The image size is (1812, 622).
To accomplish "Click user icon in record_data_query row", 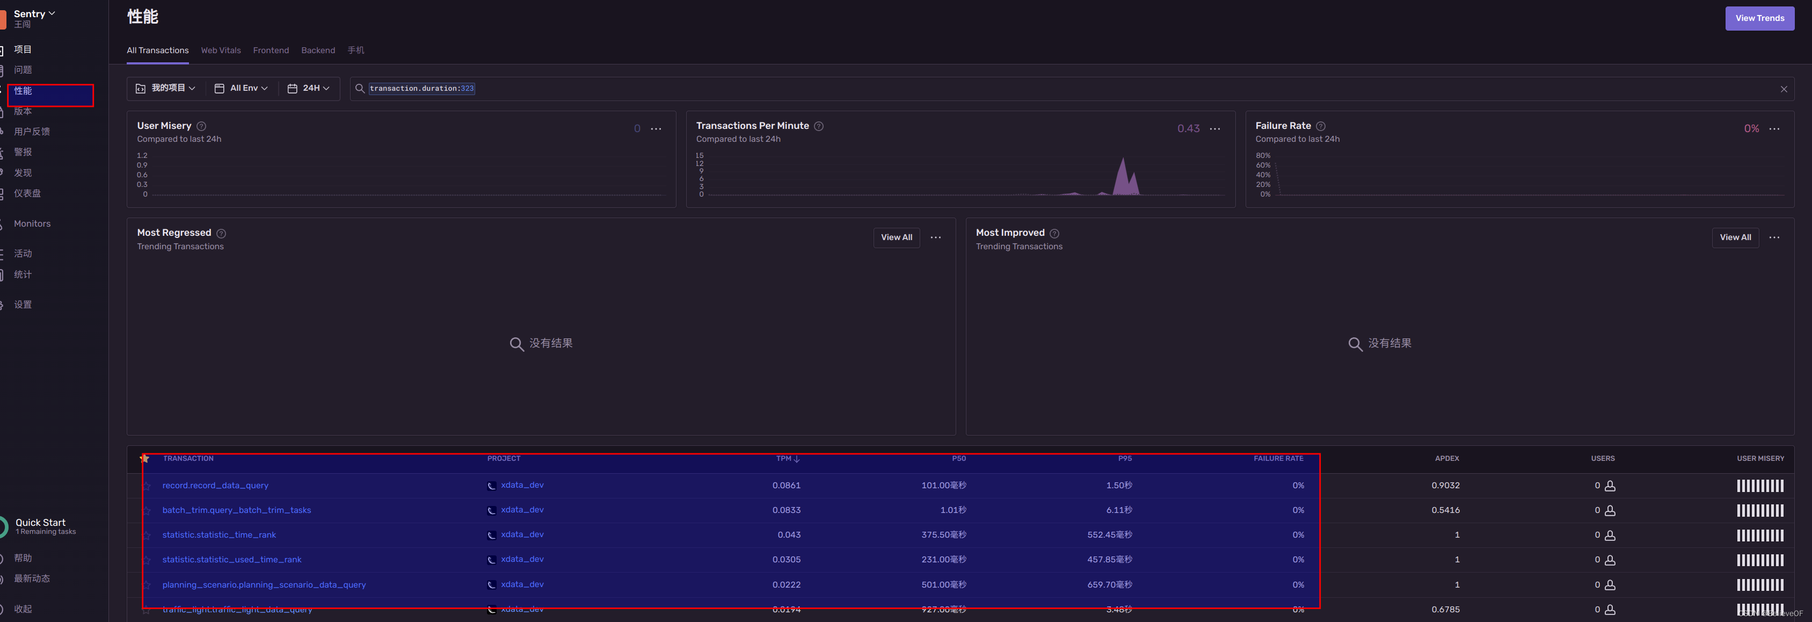I will click(x=1610, y=486).
